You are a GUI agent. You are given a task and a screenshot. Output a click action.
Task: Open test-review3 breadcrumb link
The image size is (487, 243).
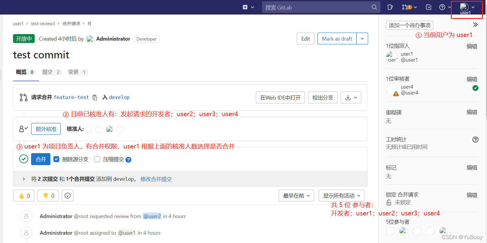[43, 23]
